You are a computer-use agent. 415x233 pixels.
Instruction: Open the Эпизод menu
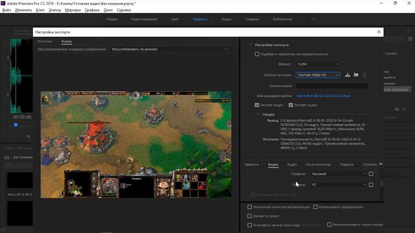point(54,10)
